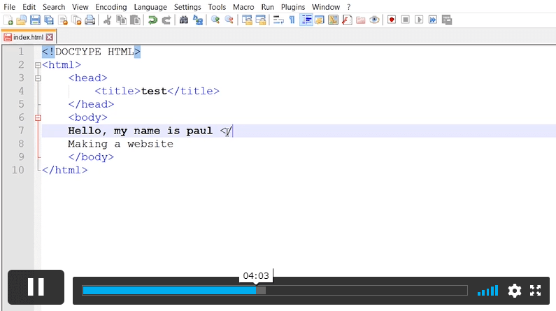Play back the recorded macro
Viewport: 556px width, 311px height.
click(x=419, y=20)
